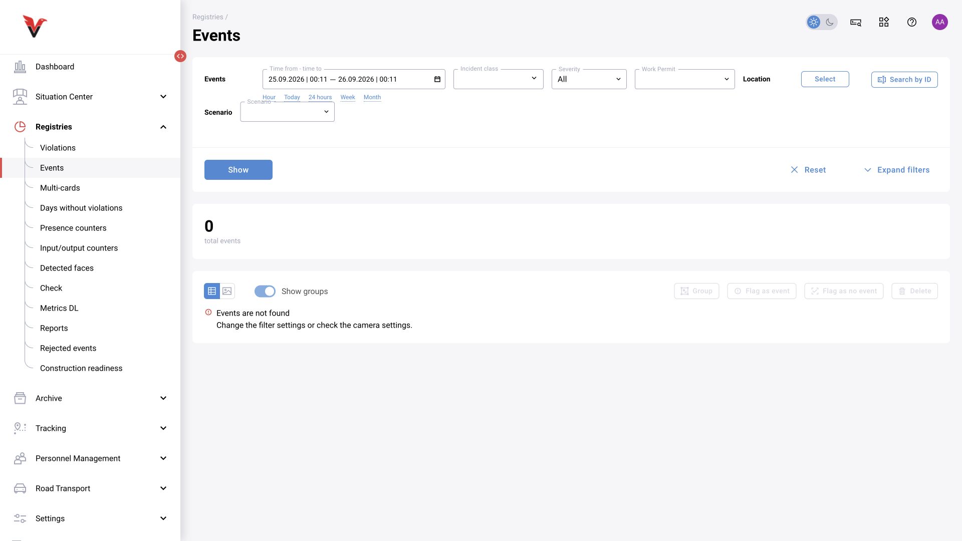Click the red sidebar collapse arrow button

[x=180, y=56]
